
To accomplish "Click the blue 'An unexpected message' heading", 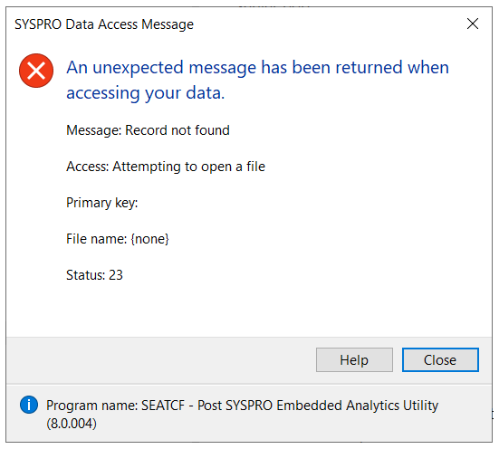I will coord(257,81).
